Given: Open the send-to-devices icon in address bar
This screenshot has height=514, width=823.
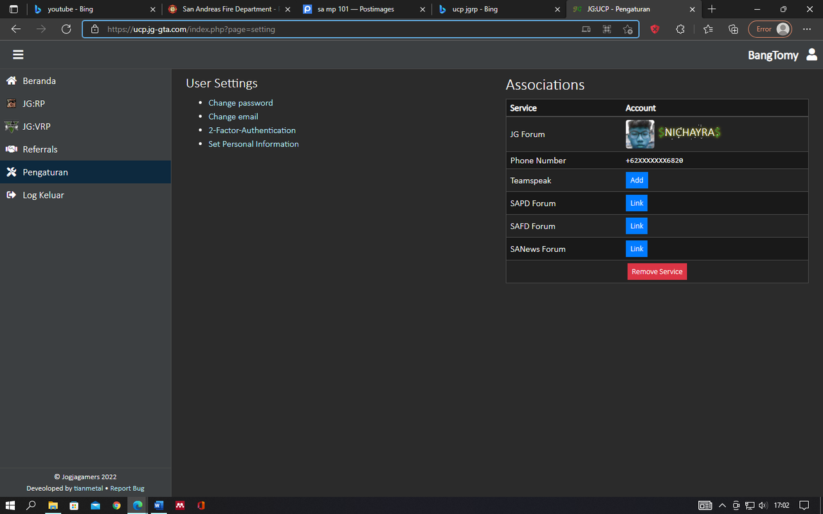Looking at the screenshot, I should pyautogui.click(x=586, y=29).
